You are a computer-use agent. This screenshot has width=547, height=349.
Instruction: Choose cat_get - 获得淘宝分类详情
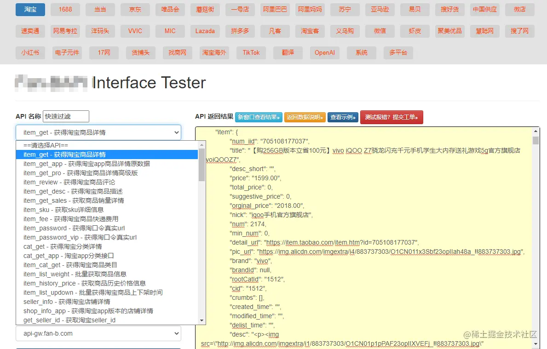107,246
